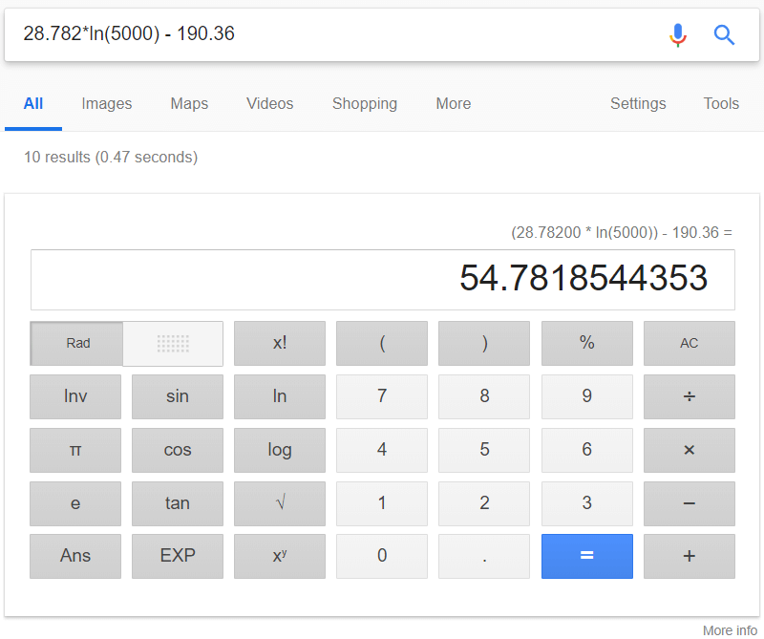764x639 pixels.
Task: Open the More info link
Action: pos(730,630)
